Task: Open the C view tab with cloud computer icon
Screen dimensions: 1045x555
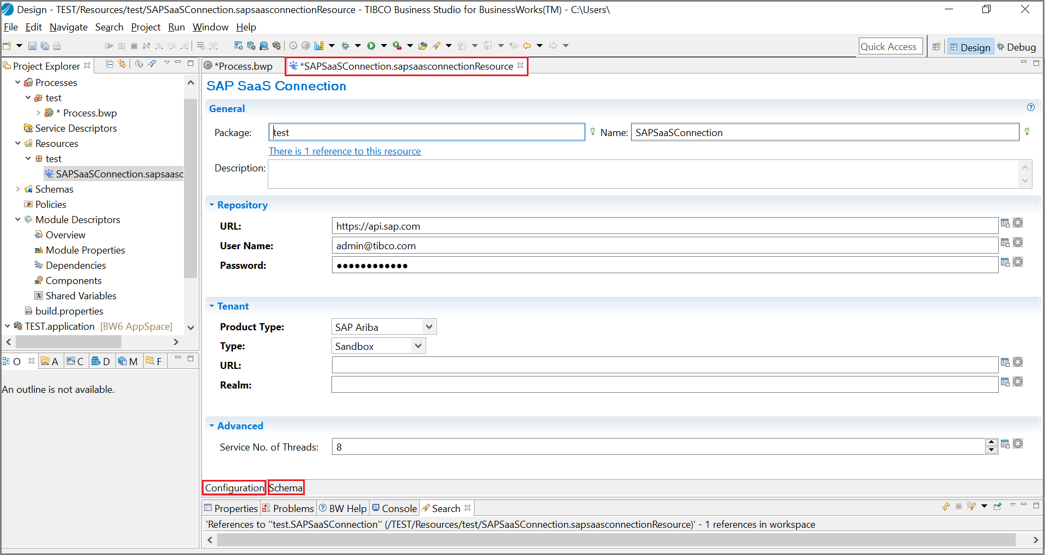Action: (75, 361)
